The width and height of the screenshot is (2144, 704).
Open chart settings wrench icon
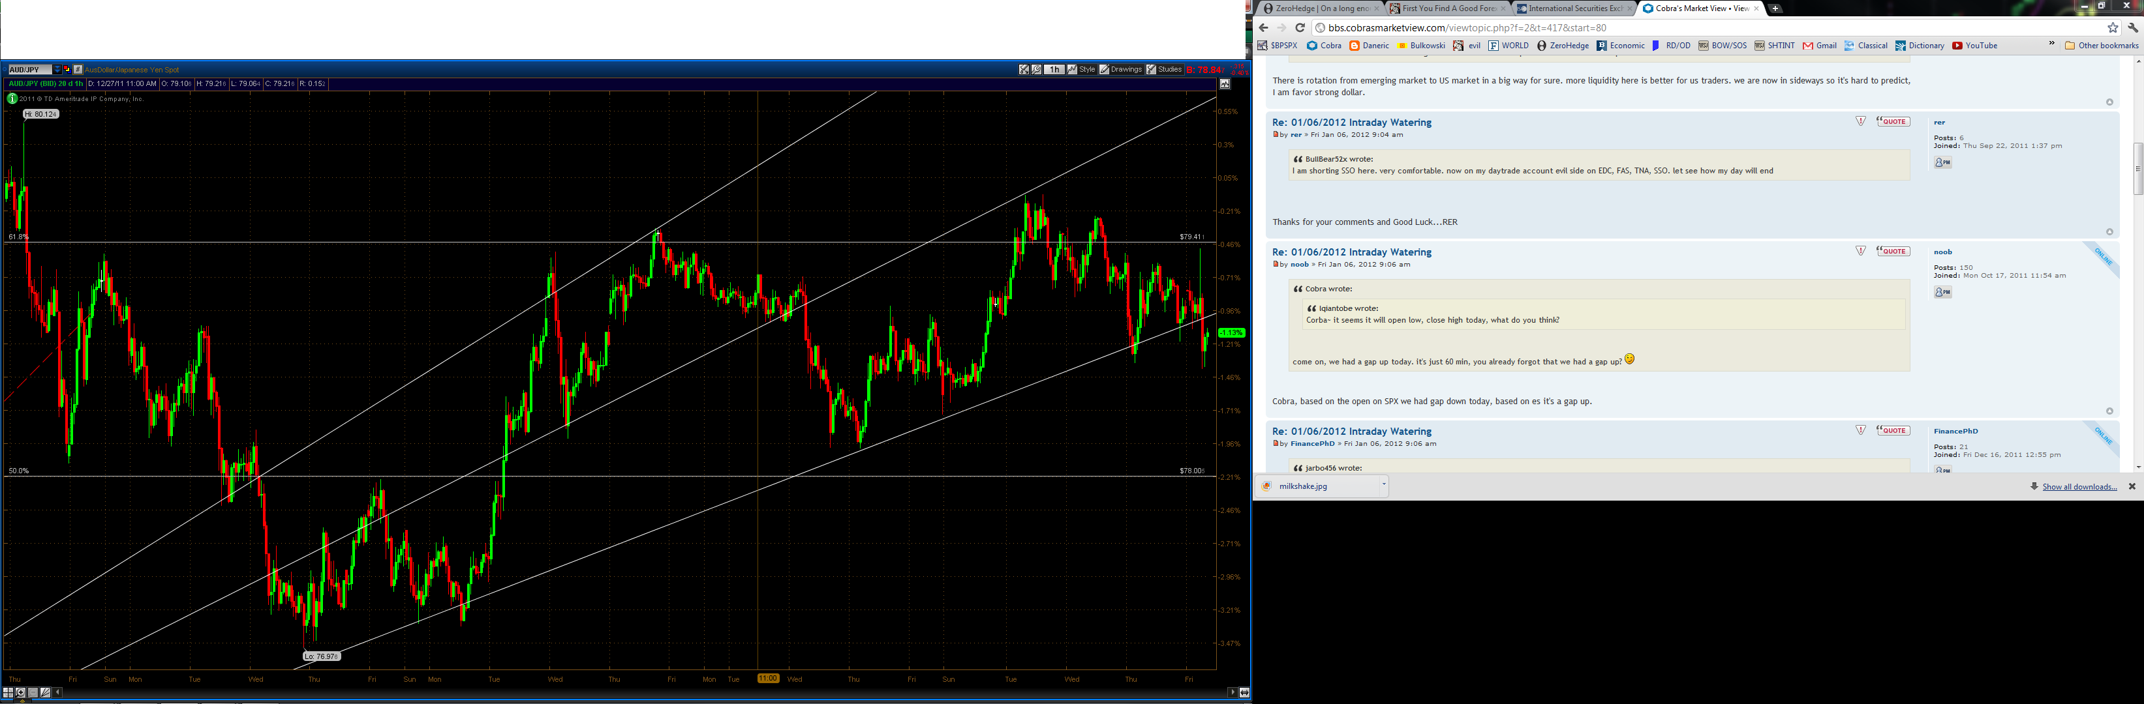tap(1036, 70)
